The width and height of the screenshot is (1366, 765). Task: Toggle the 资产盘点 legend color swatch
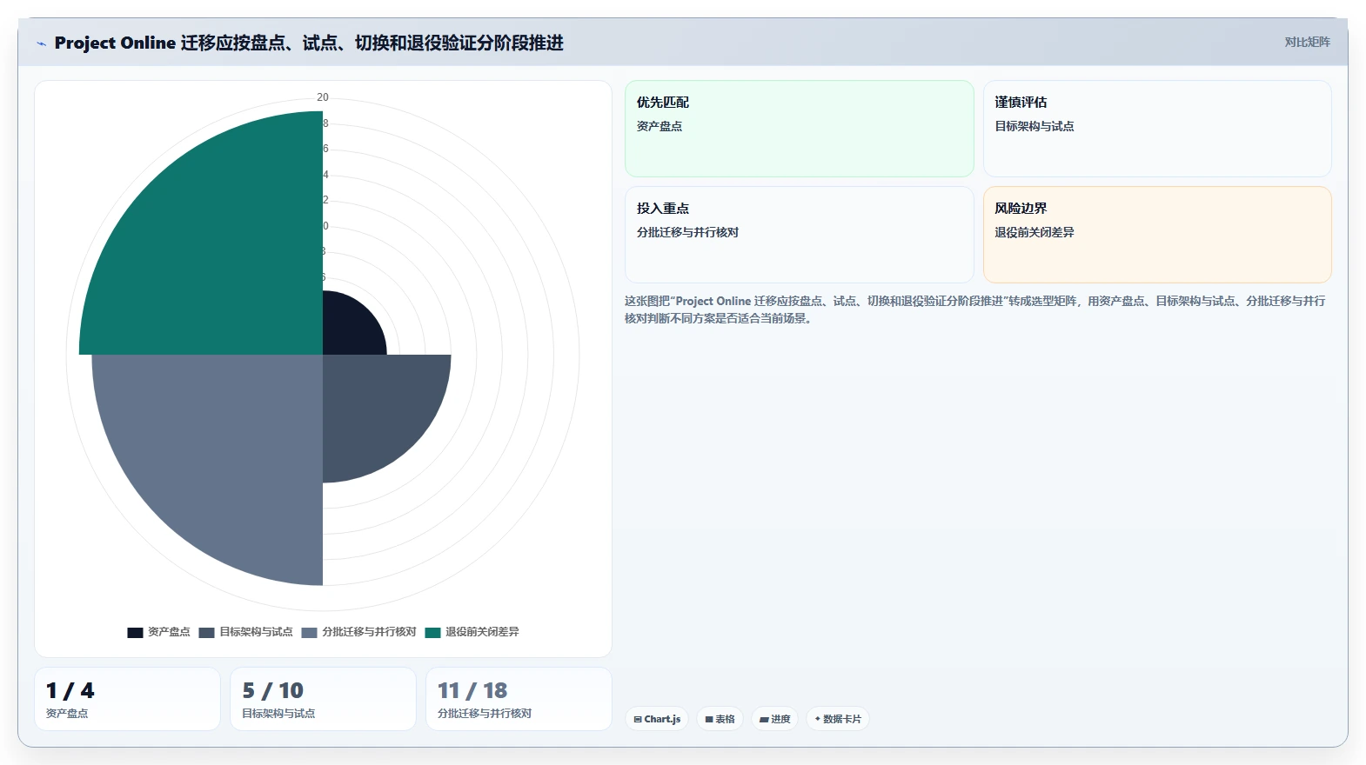[135, 632]
